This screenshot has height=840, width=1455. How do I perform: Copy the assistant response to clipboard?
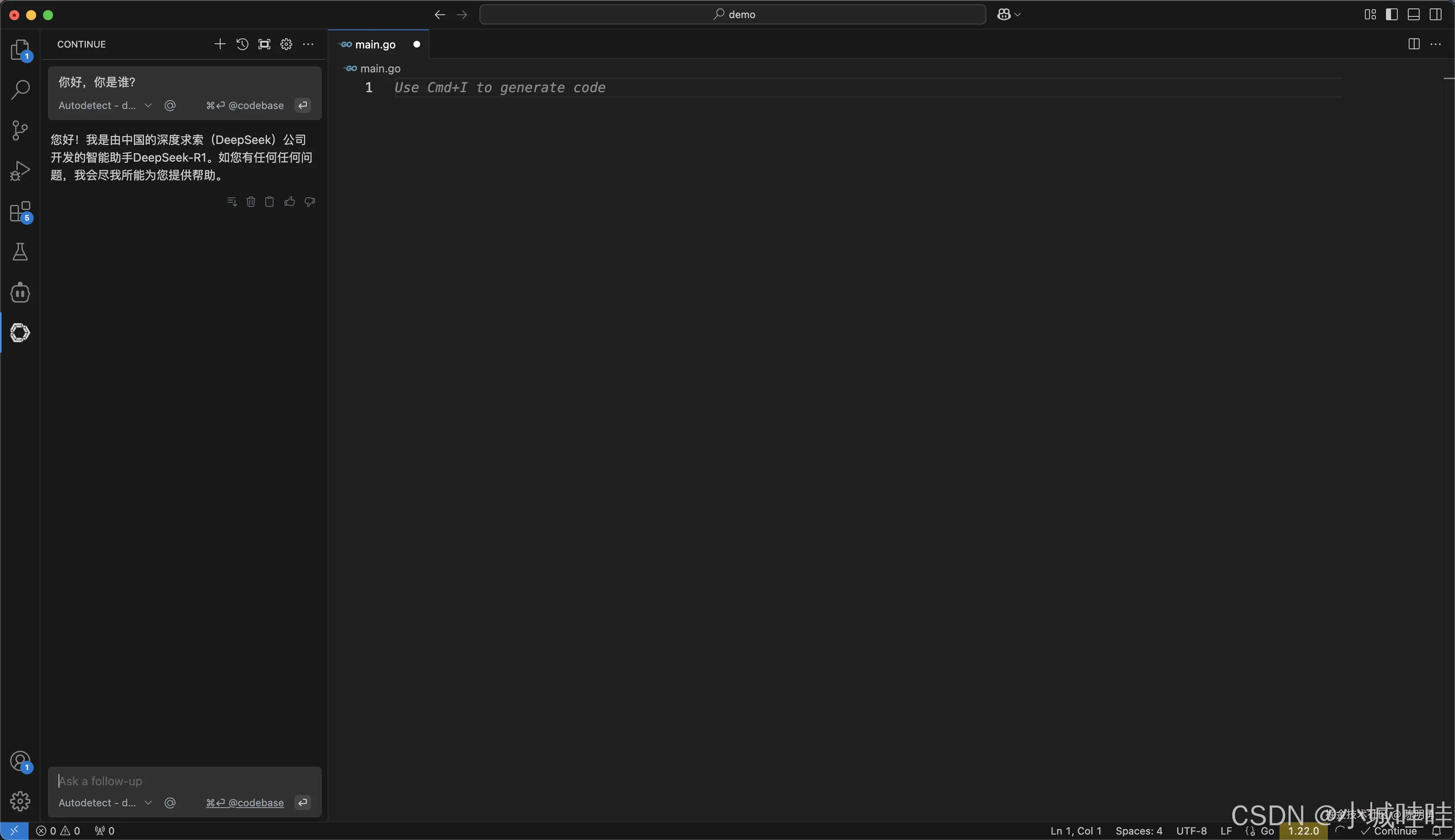[x=269, y=201]
